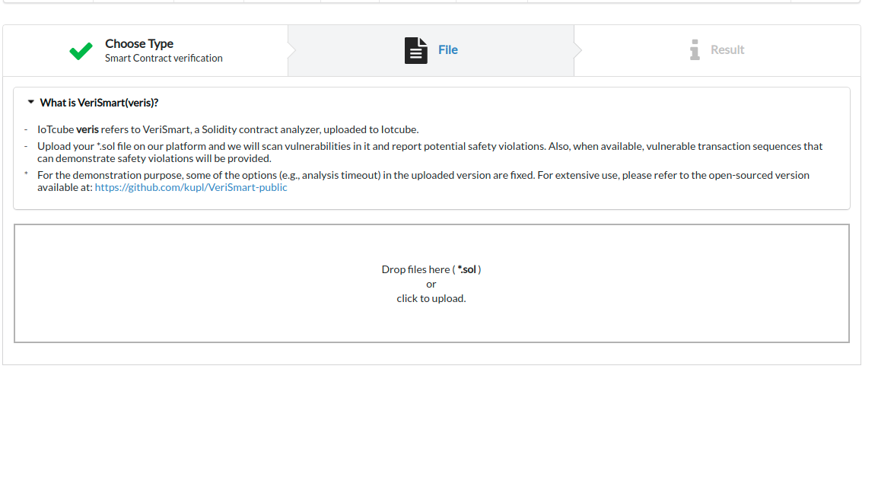The image size is (878, 493).
Task: Click the "click to upload" text
Action: 431,298
